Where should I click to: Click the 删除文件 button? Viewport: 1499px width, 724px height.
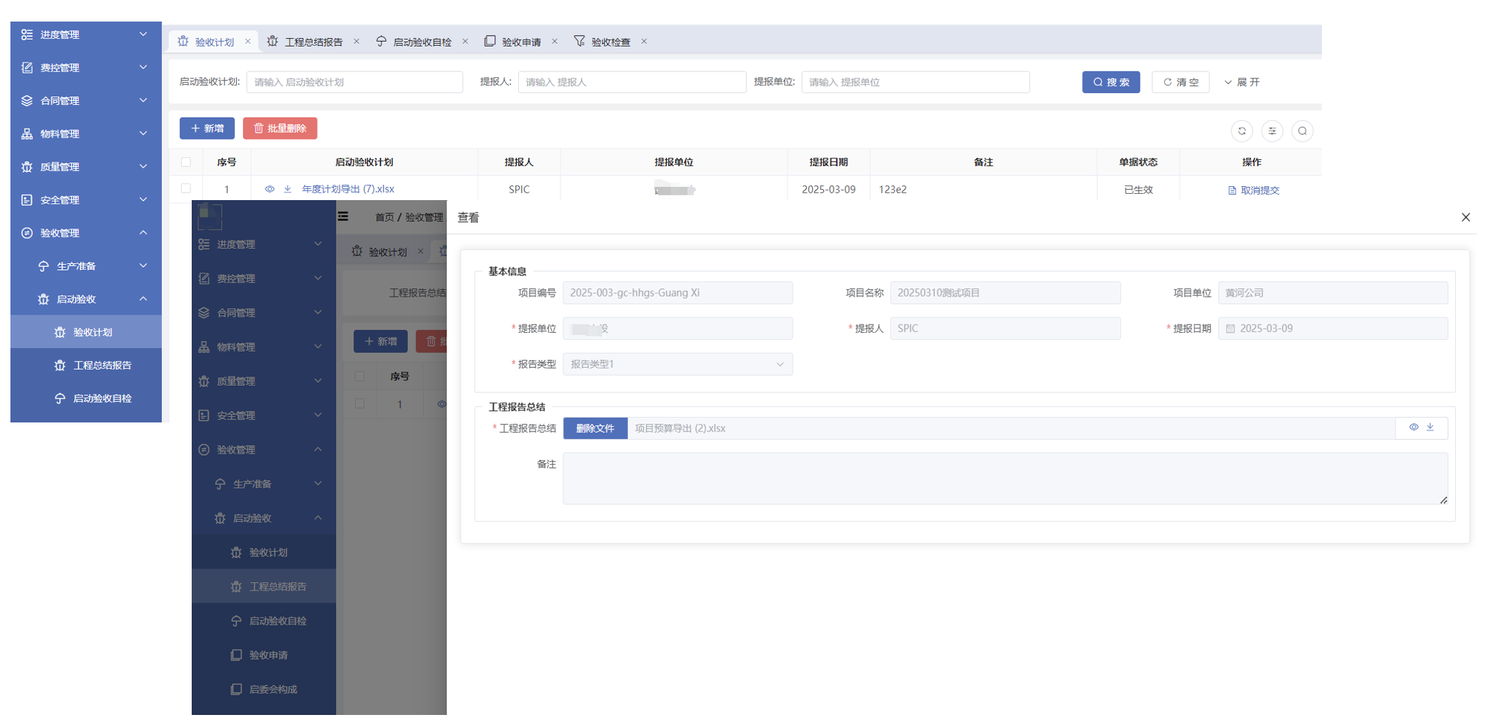[x=595, y=428]
